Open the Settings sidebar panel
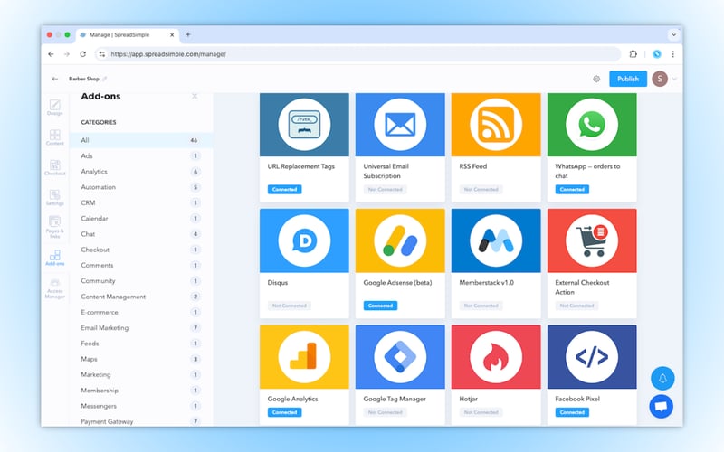 tap(54, 197)
